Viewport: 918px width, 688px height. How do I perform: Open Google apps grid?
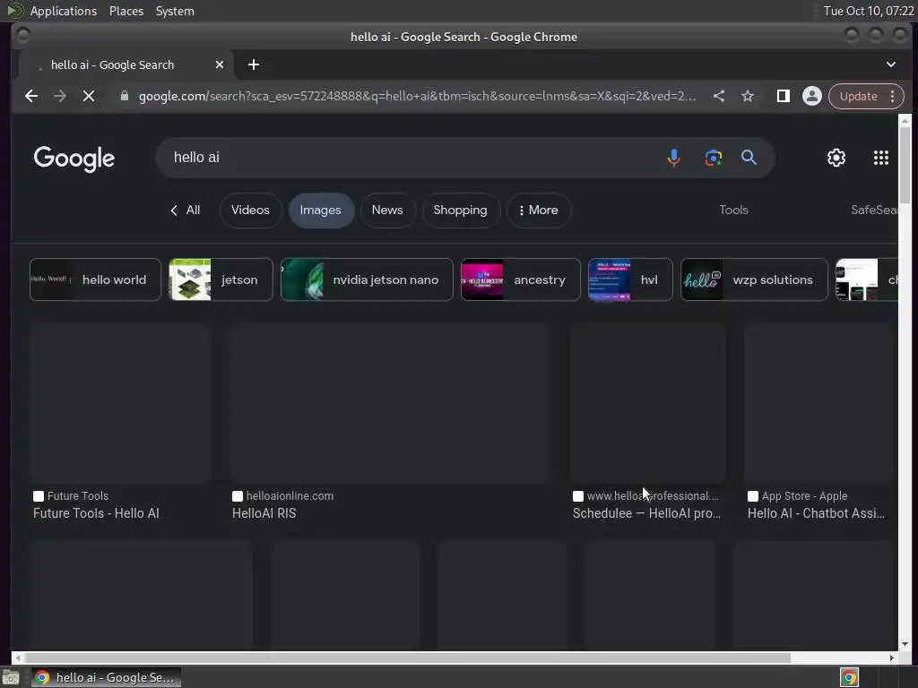(x=881, y=158)
